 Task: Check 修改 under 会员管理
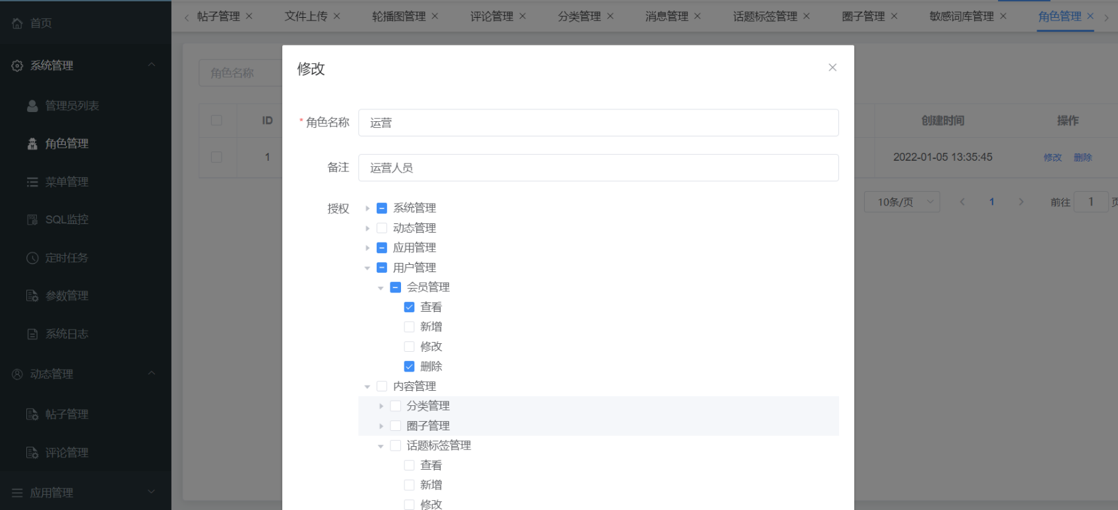409,347
